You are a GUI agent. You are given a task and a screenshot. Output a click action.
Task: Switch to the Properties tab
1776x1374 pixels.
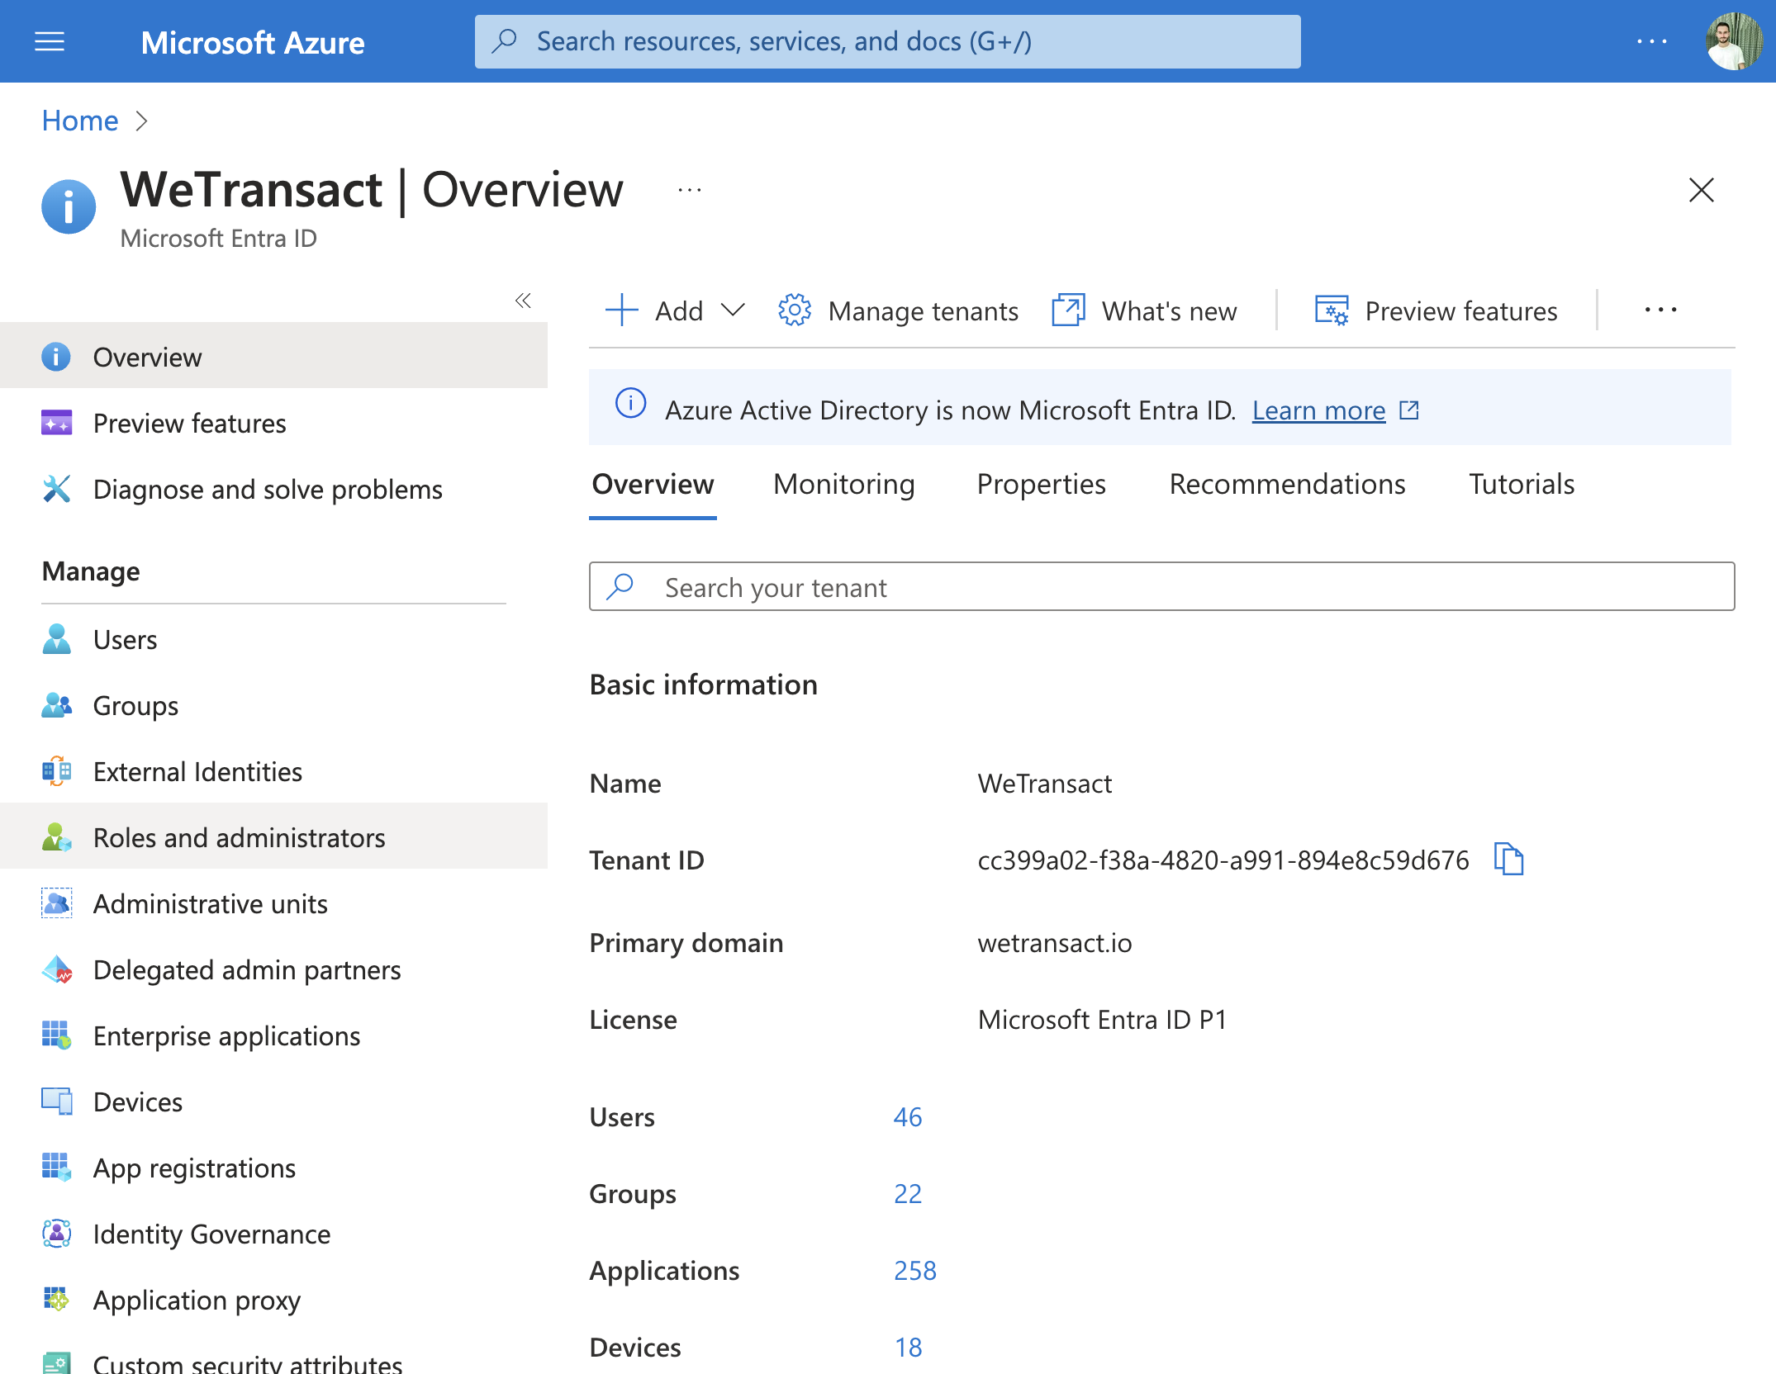1041,484
